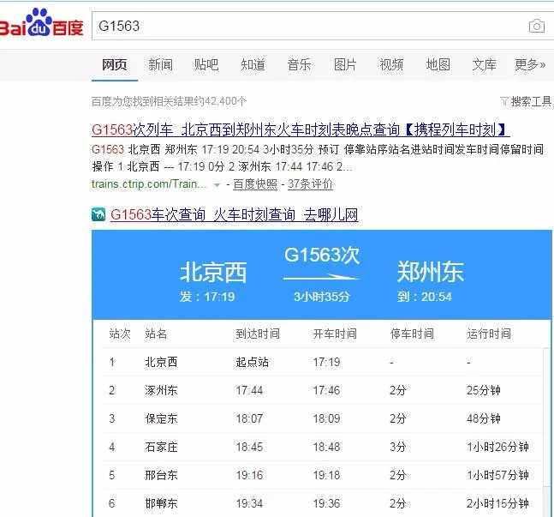Click the 1小时57分钟 running time cell

(497, 475)
